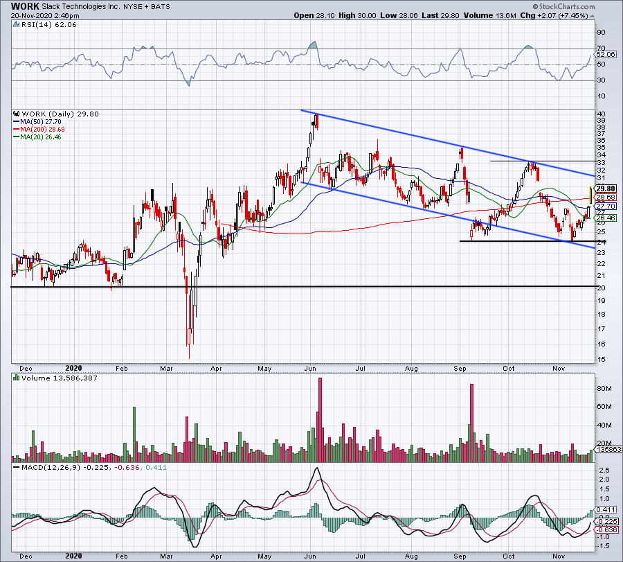Click the volume bars icon beside Volume legend
Image resolution: width=623 pixels, height=562 pixels.
click(x=17, y=378)
